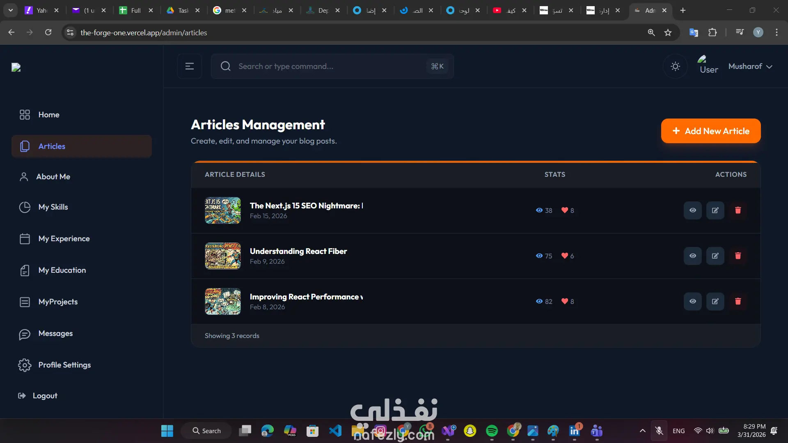Bookmark this page with star icon
The width and height of the screenshot is (788, 443).
point(668,32)
